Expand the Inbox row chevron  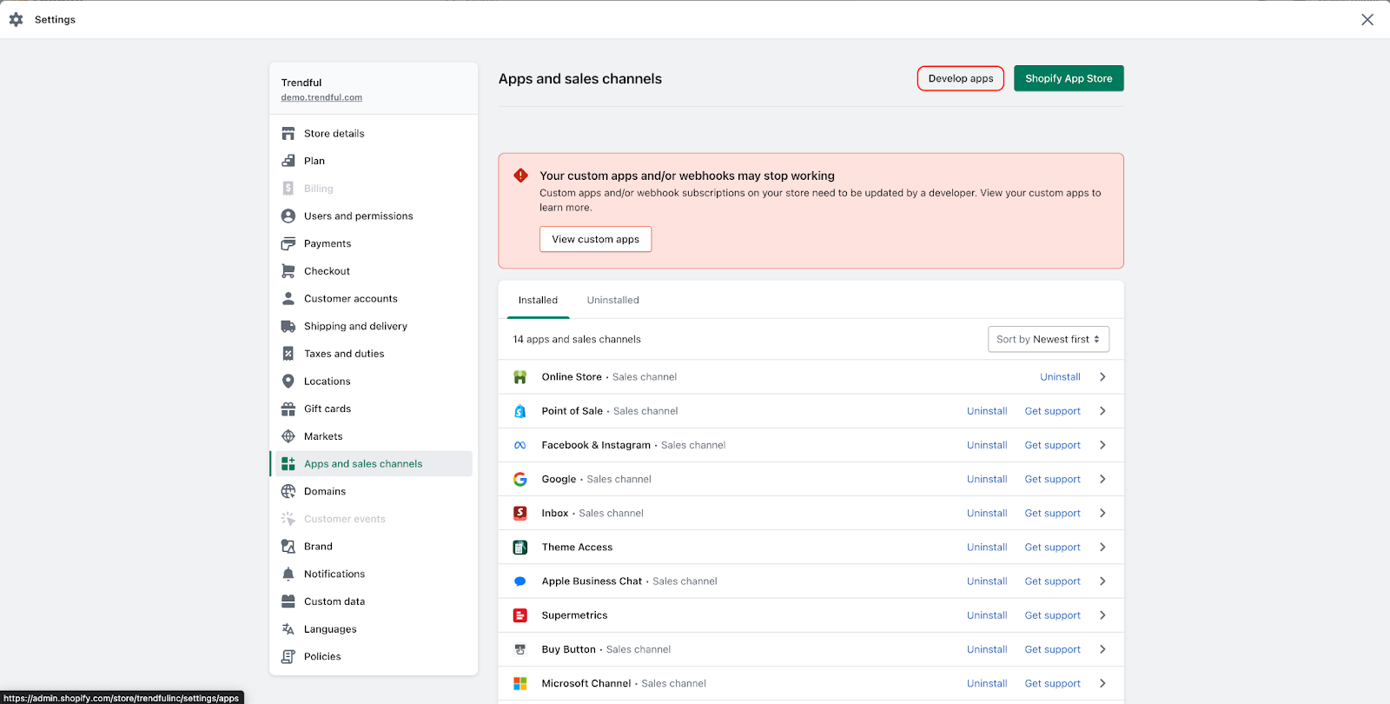click(x=1102, y=513)
